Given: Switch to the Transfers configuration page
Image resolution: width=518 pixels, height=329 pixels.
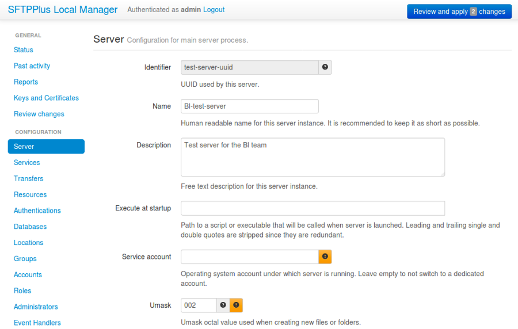Looking at the screenshot, I should tap(29, 179).
